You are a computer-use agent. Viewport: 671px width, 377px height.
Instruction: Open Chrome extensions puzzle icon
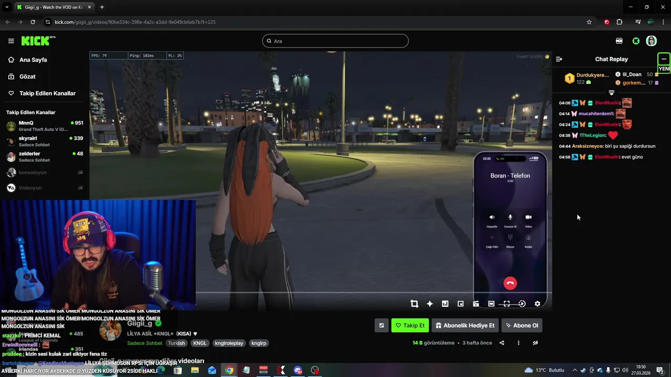coord(619,22)
